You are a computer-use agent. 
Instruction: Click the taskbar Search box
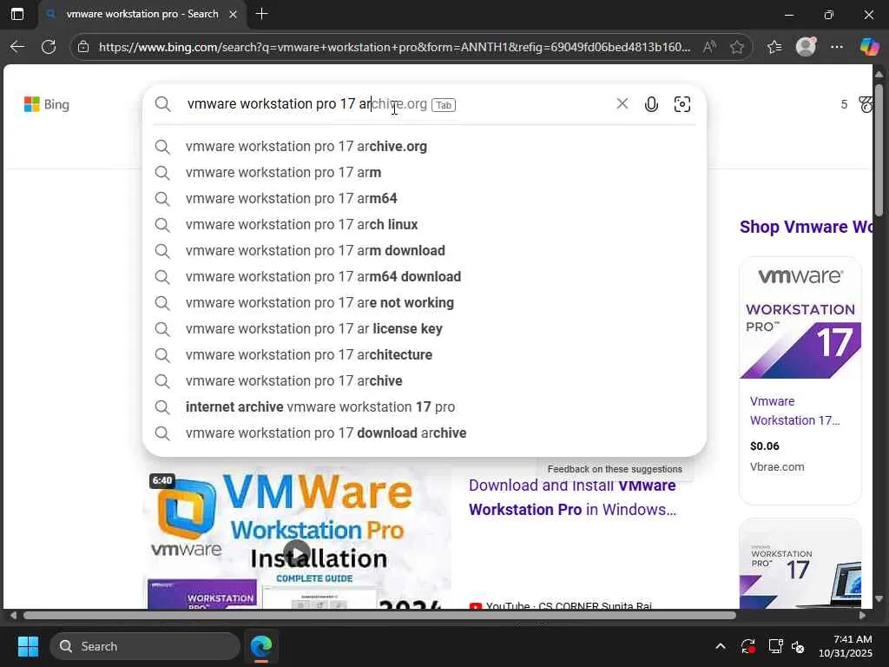pyautogui.click(x=145, y=646)
